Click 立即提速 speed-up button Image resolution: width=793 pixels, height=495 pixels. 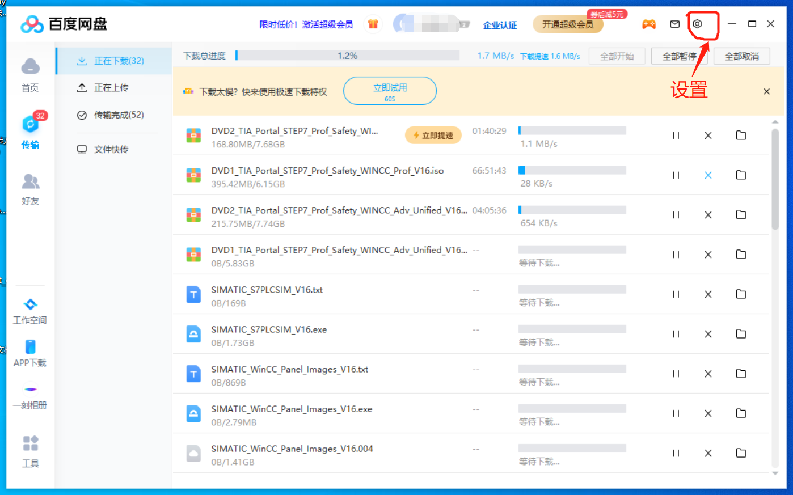pyautogui.click(x=433, y=136)
